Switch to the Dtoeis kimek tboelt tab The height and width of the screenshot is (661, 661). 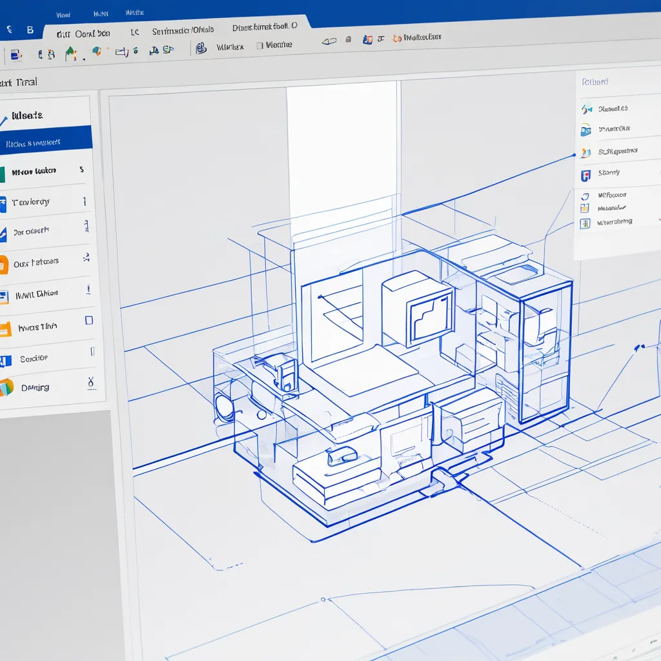(x=265, y=27)
